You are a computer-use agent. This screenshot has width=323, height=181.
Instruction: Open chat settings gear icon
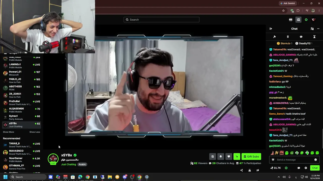tap(306, 168)
